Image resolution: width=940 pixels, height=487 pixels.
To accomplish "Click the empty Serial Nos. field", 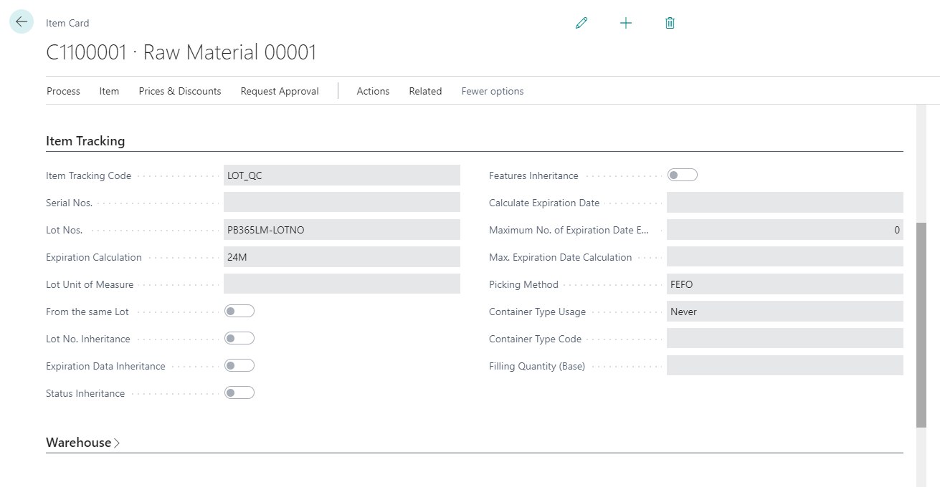I will click(342, 203).
